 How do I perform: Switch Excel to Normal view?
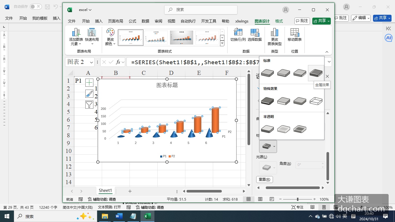pyautogui.click(x=248, y=199)
